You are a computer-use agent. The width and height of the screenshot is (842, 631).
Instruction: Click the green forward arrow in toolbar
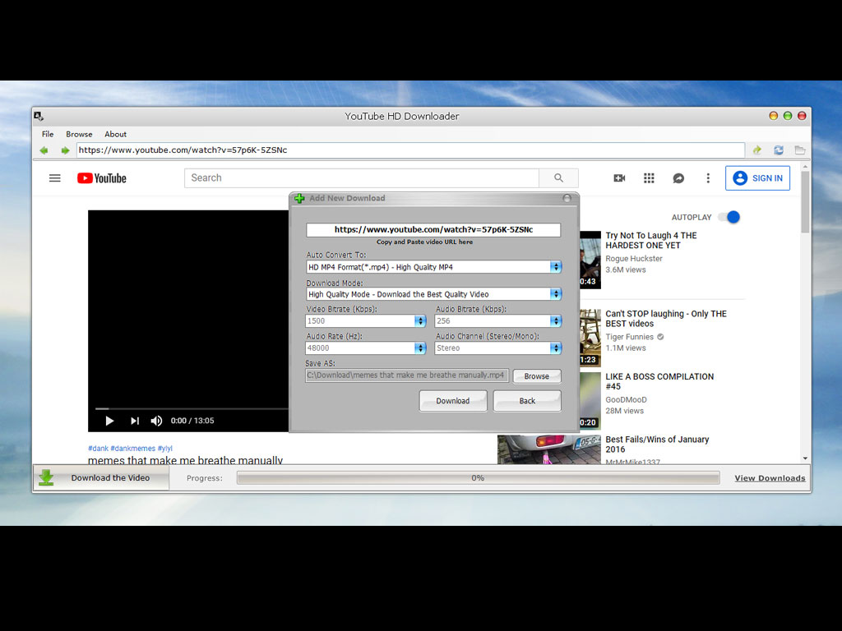click(65, 150)
